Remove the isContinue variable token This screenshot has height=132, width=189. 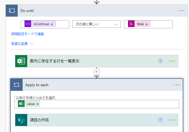[x=52, y=24]
